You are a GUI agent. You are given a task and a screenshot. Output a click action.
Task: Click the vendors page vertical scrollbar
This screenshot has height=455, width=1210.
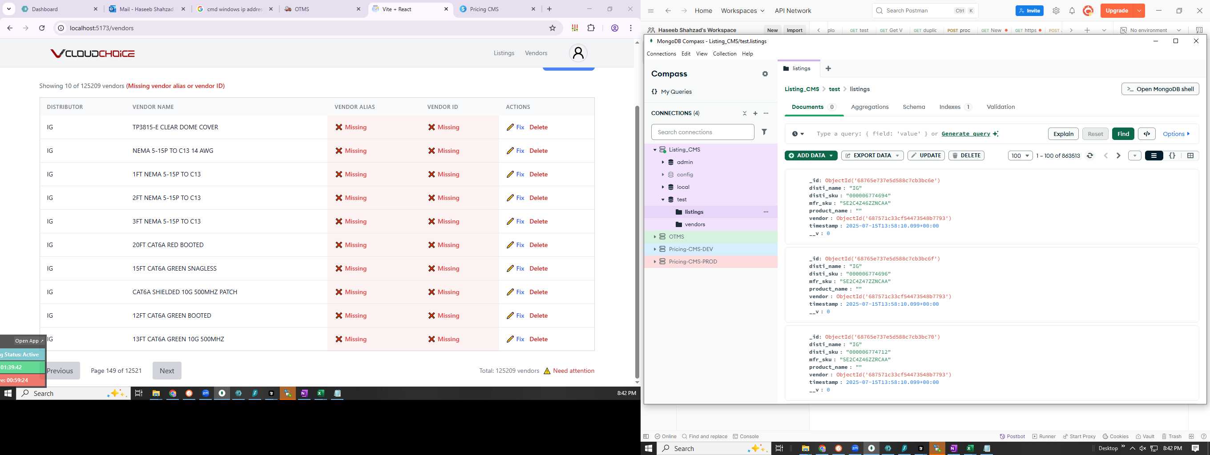tap(637, 242)
